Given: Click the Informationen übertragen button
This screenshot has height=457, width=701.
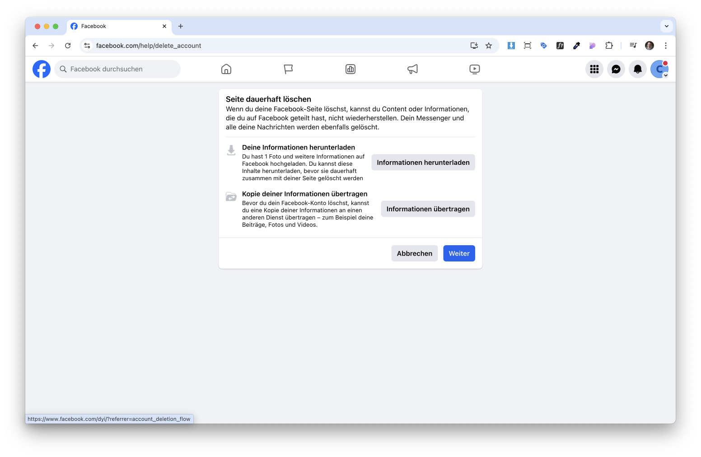Looking at the screenshot, I should click(428, 209).
